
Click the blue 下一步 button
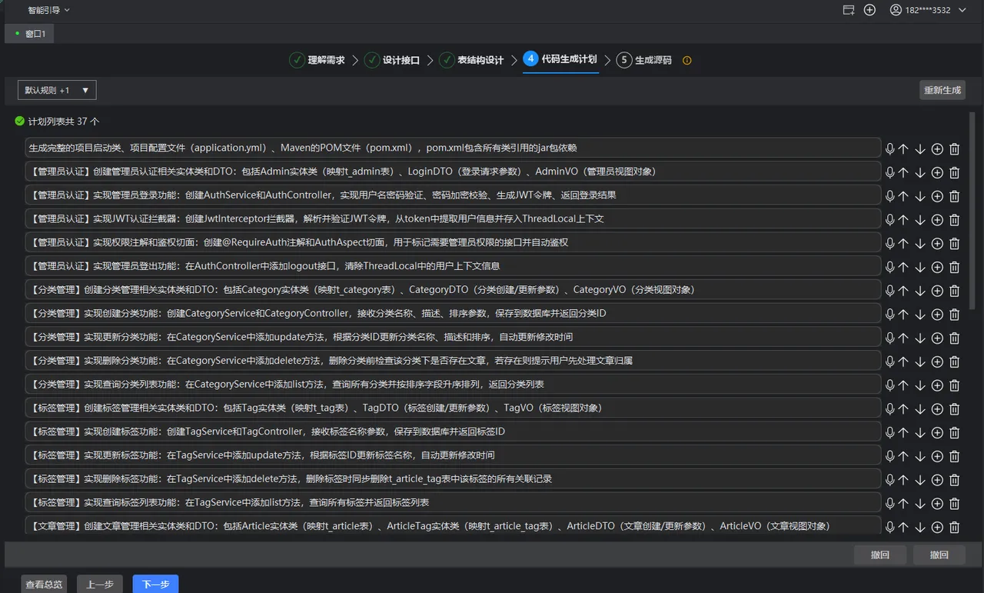tap(155, 585)
